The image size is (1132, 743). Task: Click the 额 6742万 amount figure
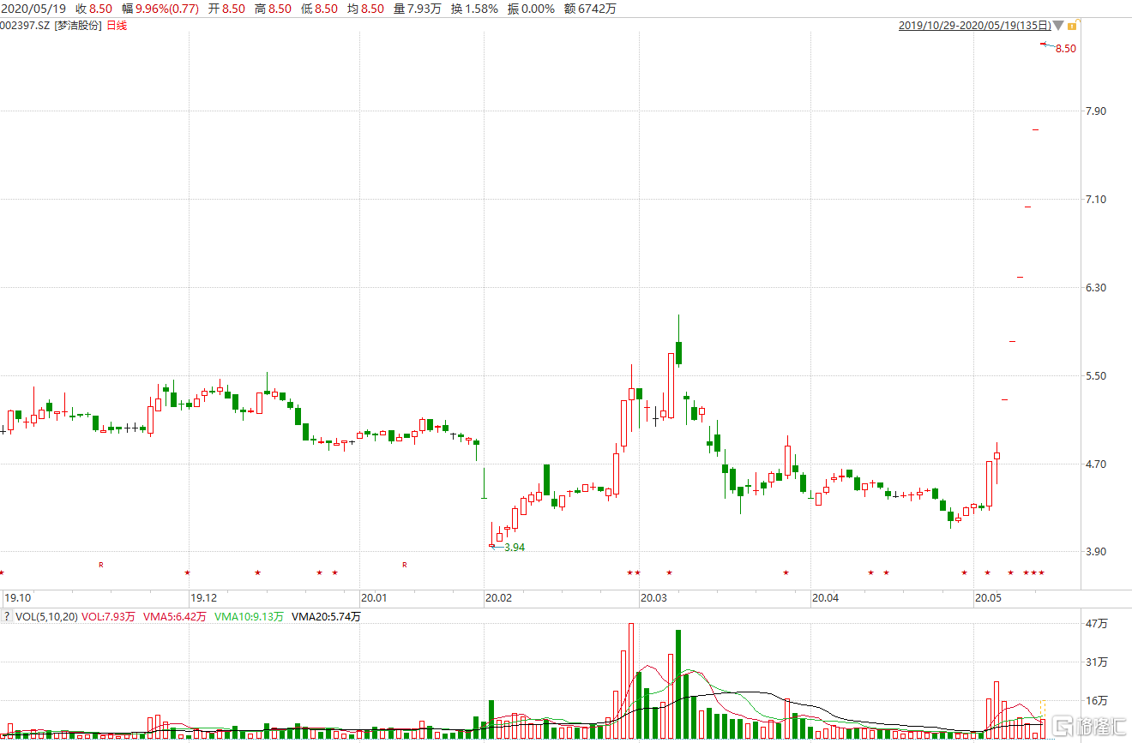pyautogui.click(x=589, y=9)
